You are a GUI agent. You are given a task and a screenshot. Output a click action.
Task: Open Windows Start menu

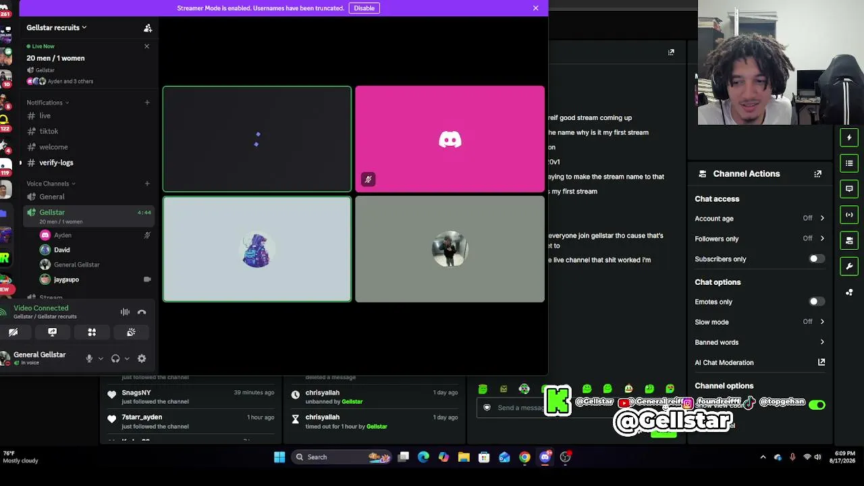[x=279, y=457]
